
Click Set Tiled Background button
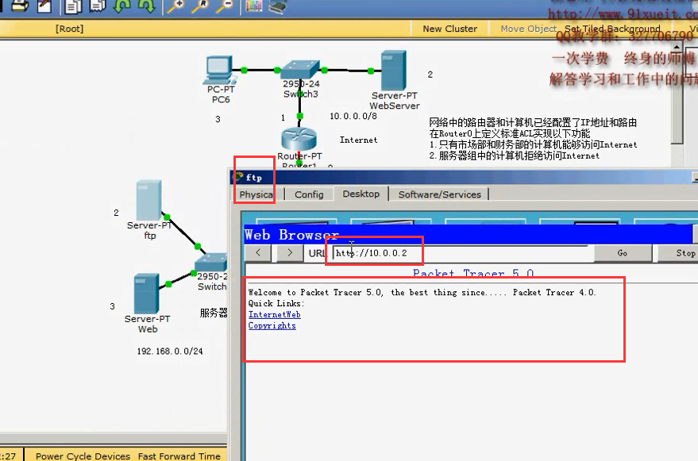(x=612, y=29)
